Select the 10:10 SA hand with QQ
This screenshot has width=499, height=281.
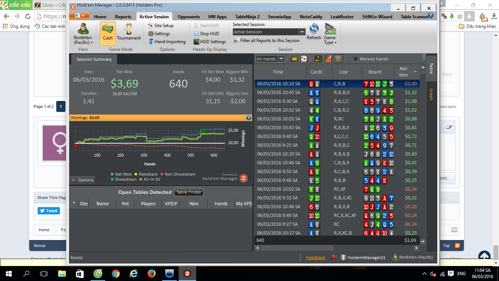pos(337,84)
